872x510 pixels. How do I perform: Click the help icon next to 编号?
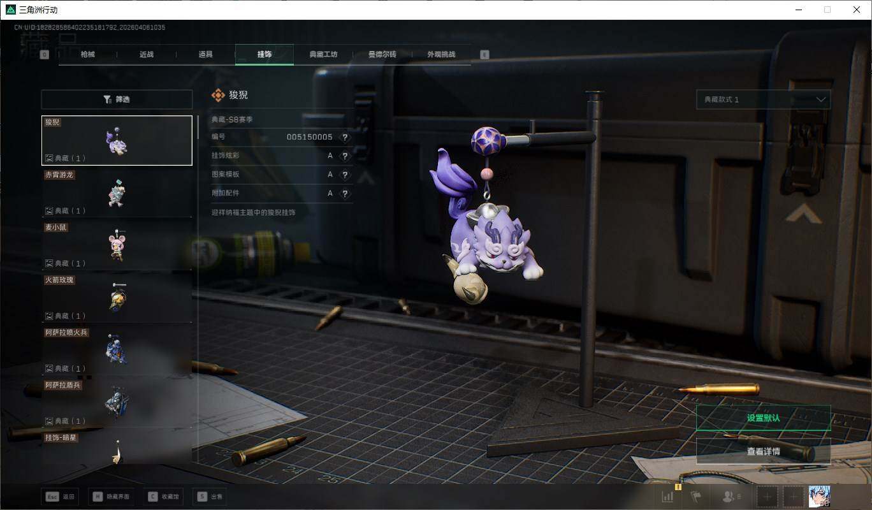pyautogui.click(x=345, y=137)
